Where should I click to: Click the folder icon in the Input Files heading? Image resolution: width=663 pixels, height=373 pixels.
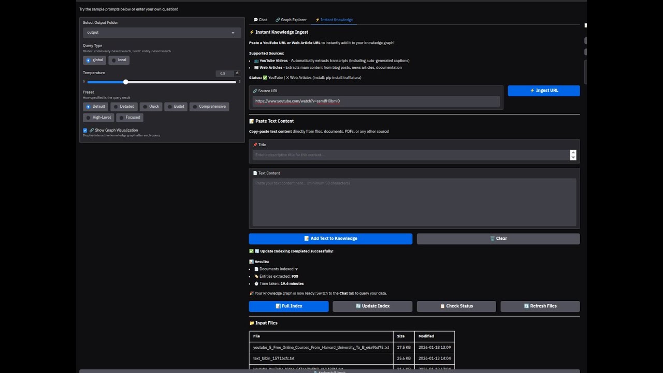tap(251, 323)
